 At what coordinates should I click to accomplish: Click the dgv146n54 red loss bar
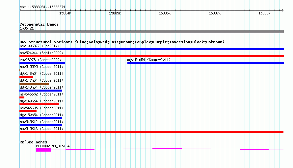tap(26, 77)
